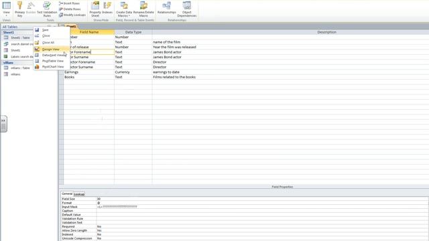Click the Default Value property field
Viewport: 429px width, 241px height.
coord(262,215)
